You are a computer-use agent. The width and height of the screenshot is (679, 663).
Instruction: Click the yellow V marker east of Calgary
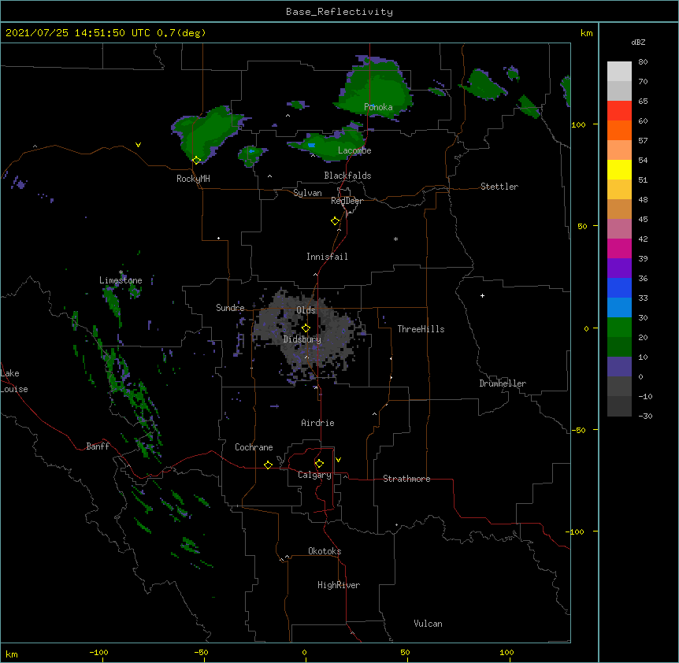[x=338, y=460]
